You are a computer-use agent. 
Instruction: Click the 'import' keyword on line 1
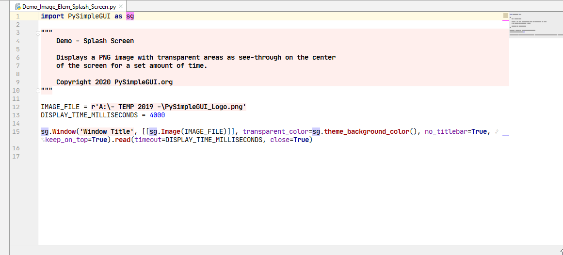[x=52, y=16]
